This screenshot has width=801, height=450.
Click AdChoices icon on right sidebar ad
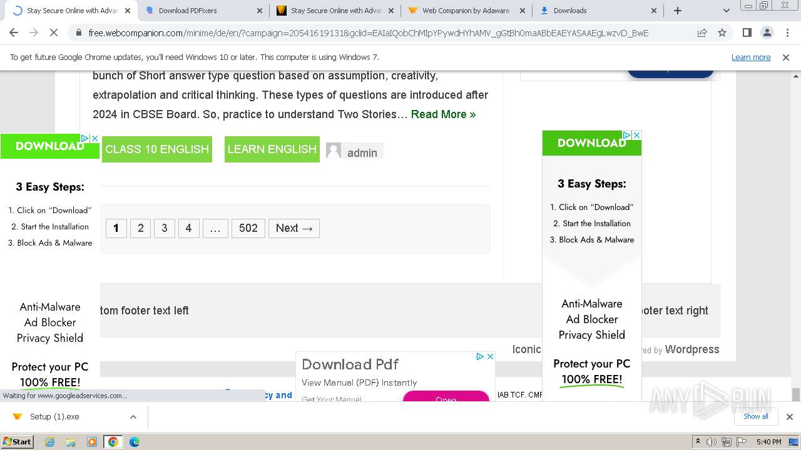click(x=626, y=135)
